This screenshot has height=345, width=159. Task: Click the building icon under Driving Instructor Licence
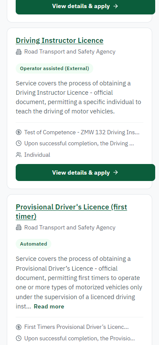(19, 52)
